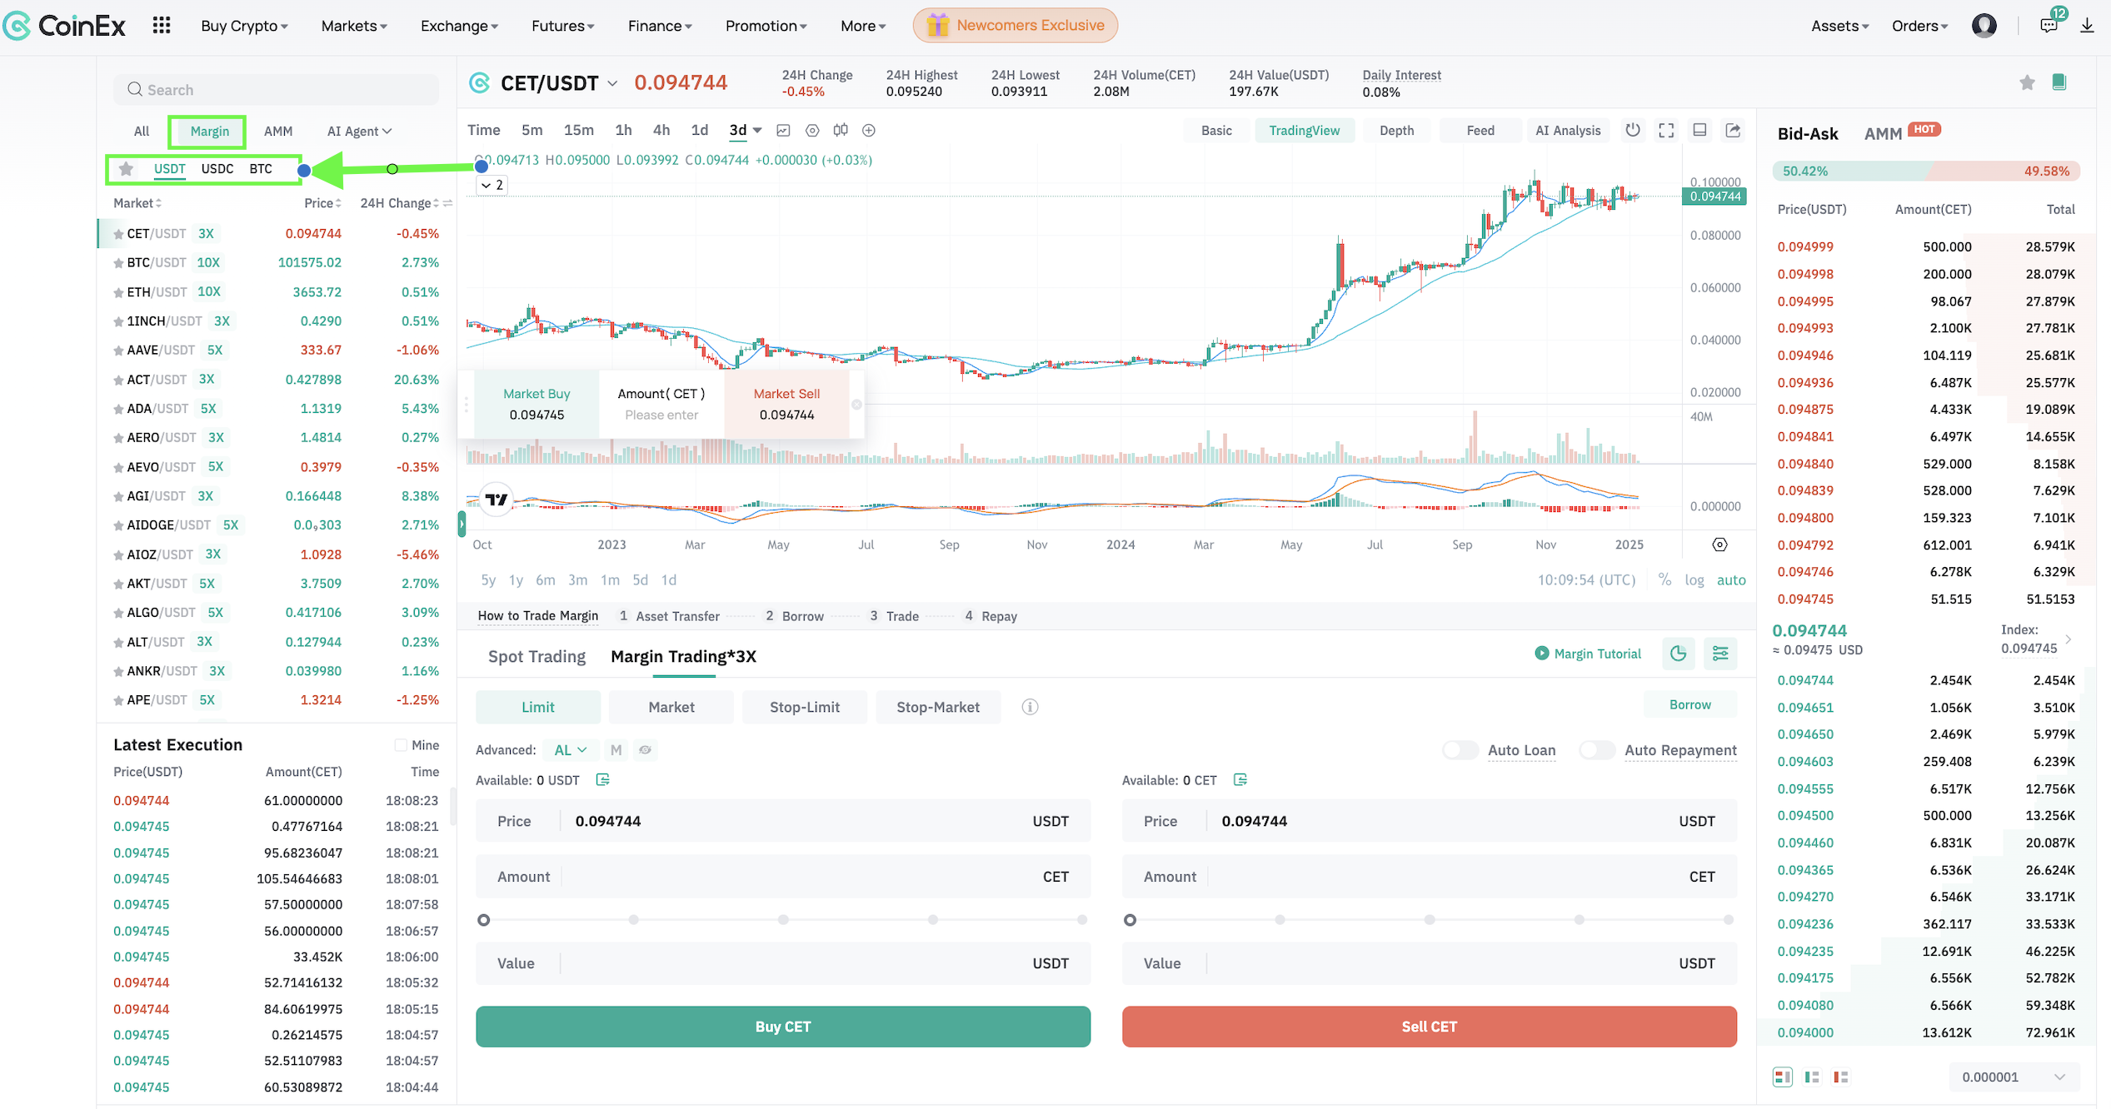Screen dimensions: 2111x1109
Task: Open the AI Agent dropdown
Action: coord(359,132)
